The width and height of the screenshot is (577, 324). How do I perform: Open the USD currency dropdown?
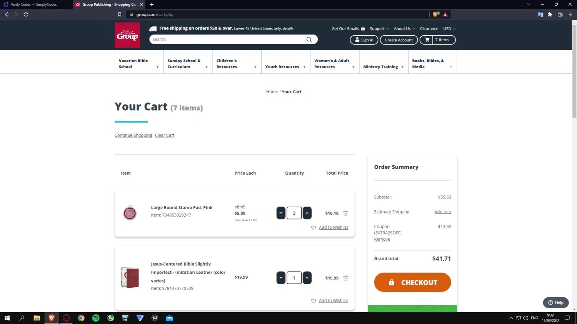click(x=449, y=29)
